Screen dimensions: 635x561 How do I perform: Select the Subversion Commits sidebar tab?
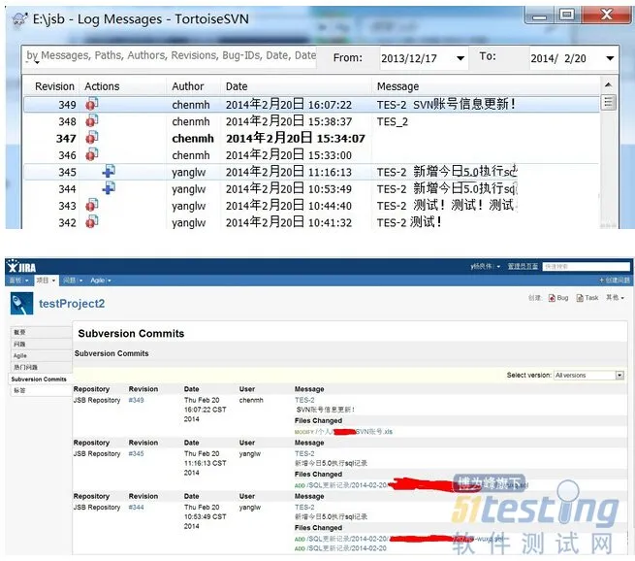pos(40,379)
